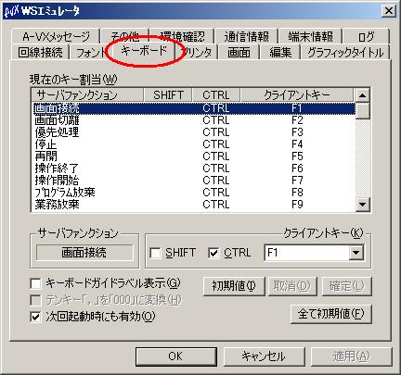Click the 初期値 button

coord(234,286)
